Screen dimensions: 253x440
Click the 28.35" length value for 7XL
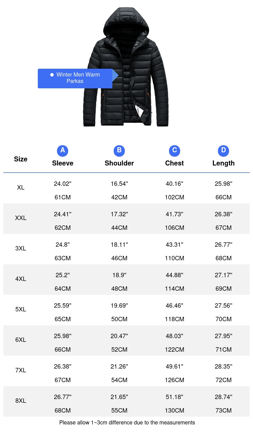click(224, 367)
